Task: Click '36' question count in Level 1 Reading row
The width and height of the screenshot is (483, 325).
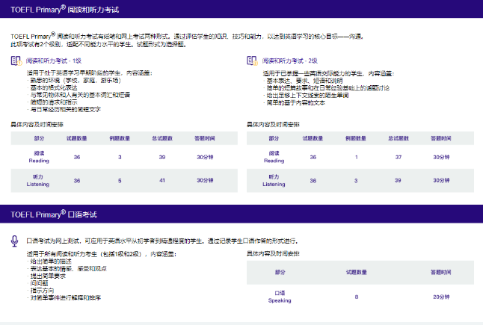Action: [77, 157]
